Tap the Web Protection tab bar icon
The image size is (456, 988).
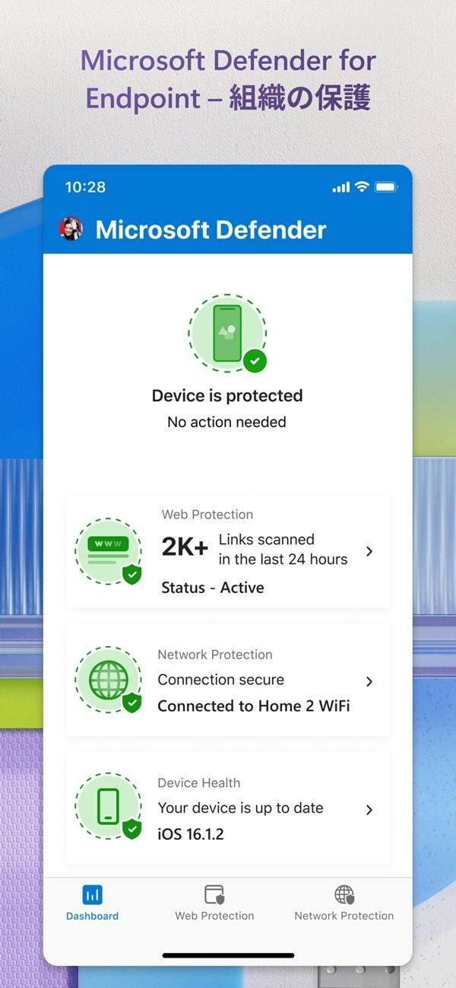[214, 894]
